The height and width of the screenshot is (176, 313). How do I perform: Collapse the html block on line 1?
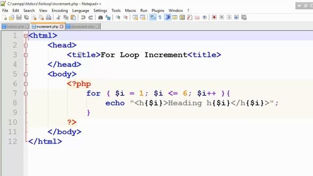tap(25, 36)
